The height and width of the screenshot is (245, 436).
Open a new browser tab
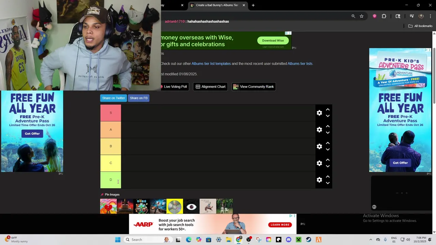coord(253,5)
